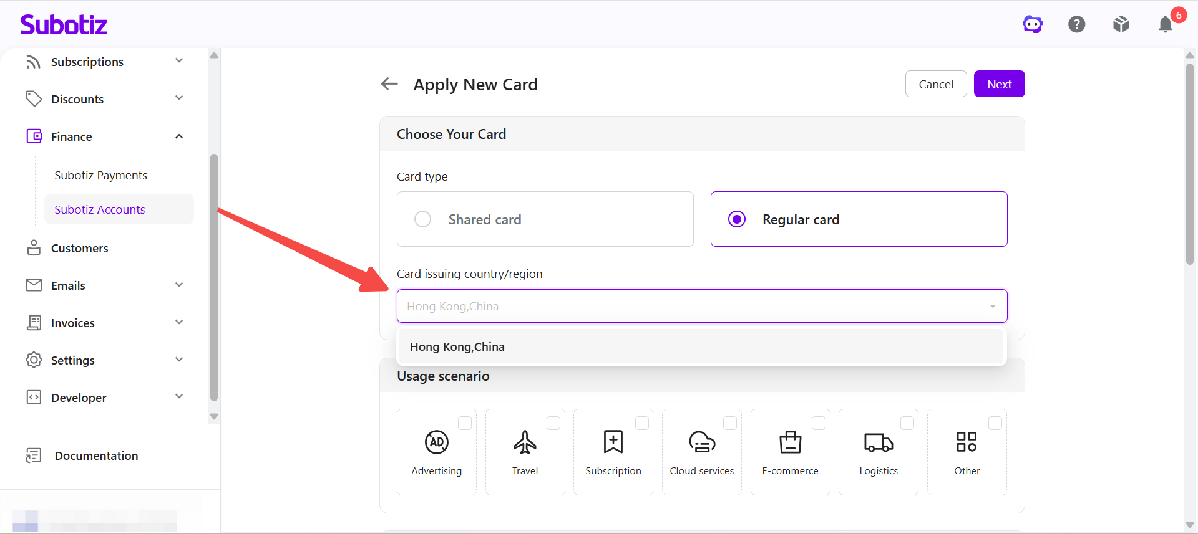This screenshot has height=534, width=1198.
Task: Open the Documentation menu item
Action: coord(97,455)
